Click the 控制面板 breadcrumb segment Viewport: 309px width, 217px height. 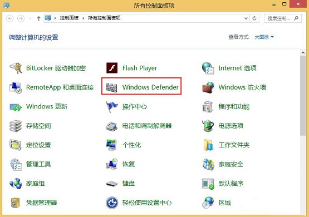point(69,18)
